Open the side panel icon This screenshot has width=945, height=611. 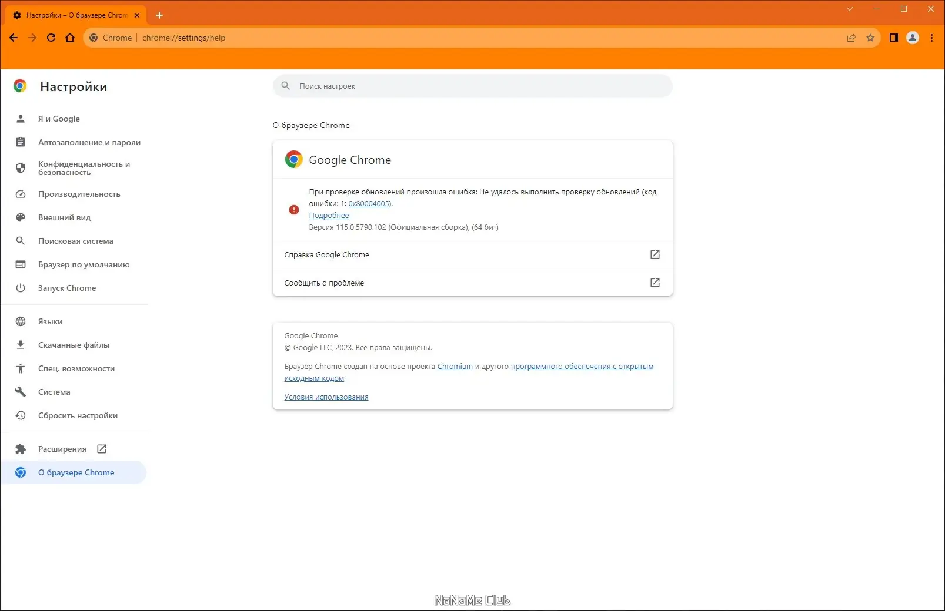(x=894, y=38)
